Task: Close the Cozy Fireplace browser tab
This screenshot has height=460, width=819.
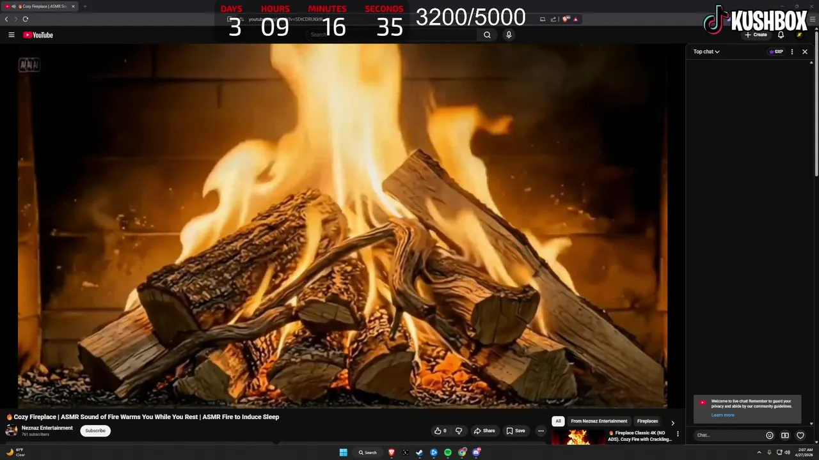Action: click(x=74, y=6)
